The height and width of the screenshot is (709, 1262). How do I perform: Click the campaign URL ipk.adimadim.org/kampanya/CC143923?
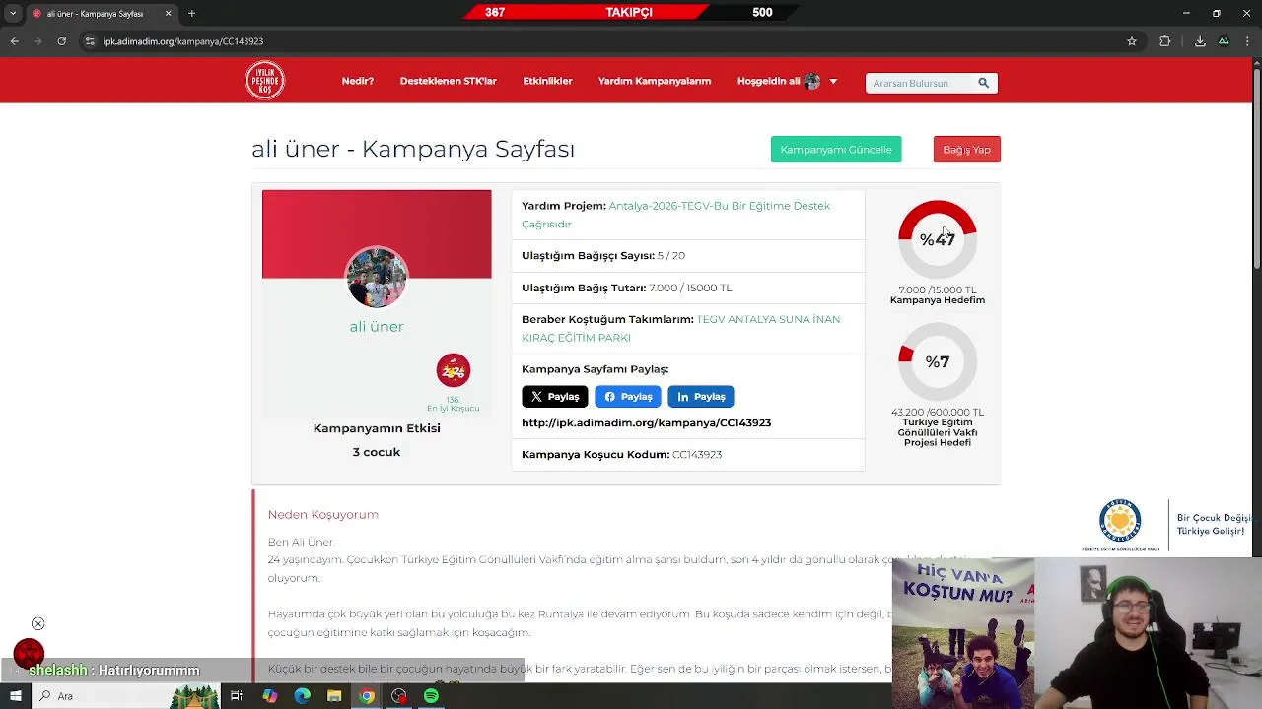point(646,422)
